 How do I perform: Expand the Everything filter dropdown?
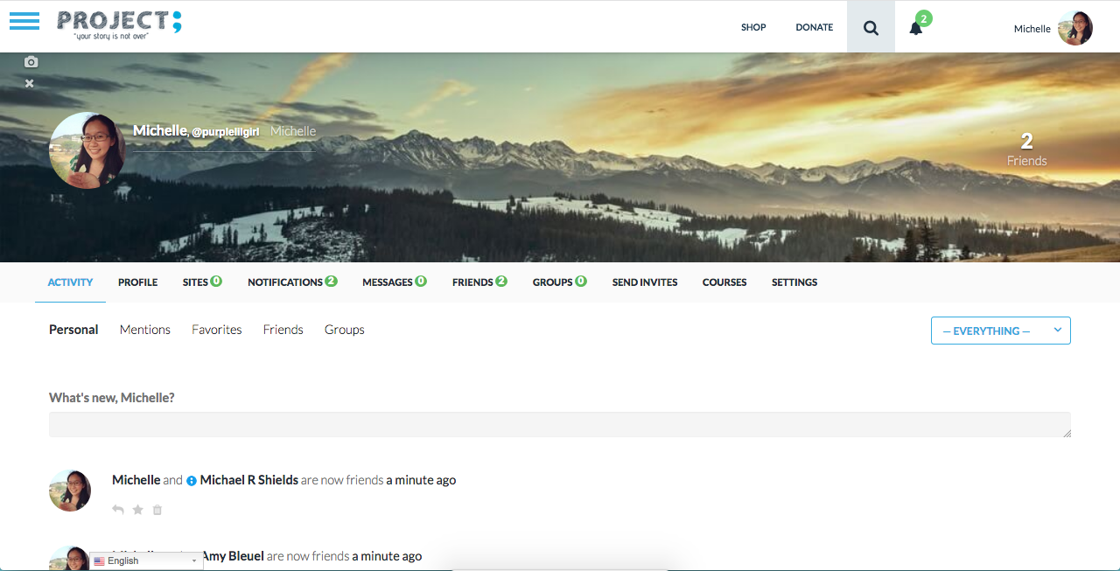tap(1000, 331)
